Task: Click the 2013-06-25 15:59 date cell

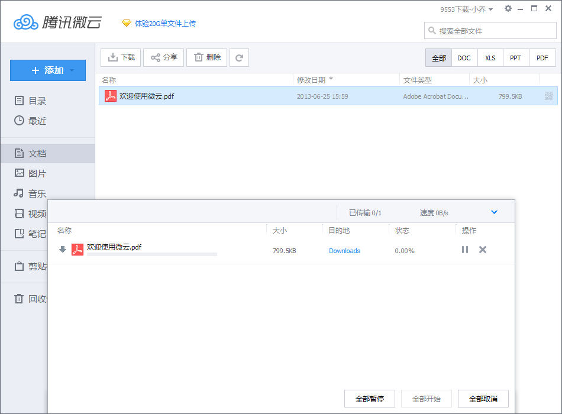Action: tap(322, 96)
